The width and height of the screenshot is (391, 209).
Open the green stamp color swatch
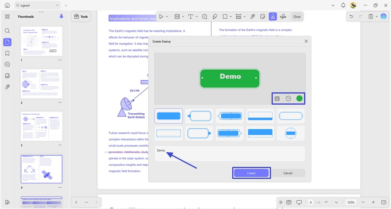299,98
